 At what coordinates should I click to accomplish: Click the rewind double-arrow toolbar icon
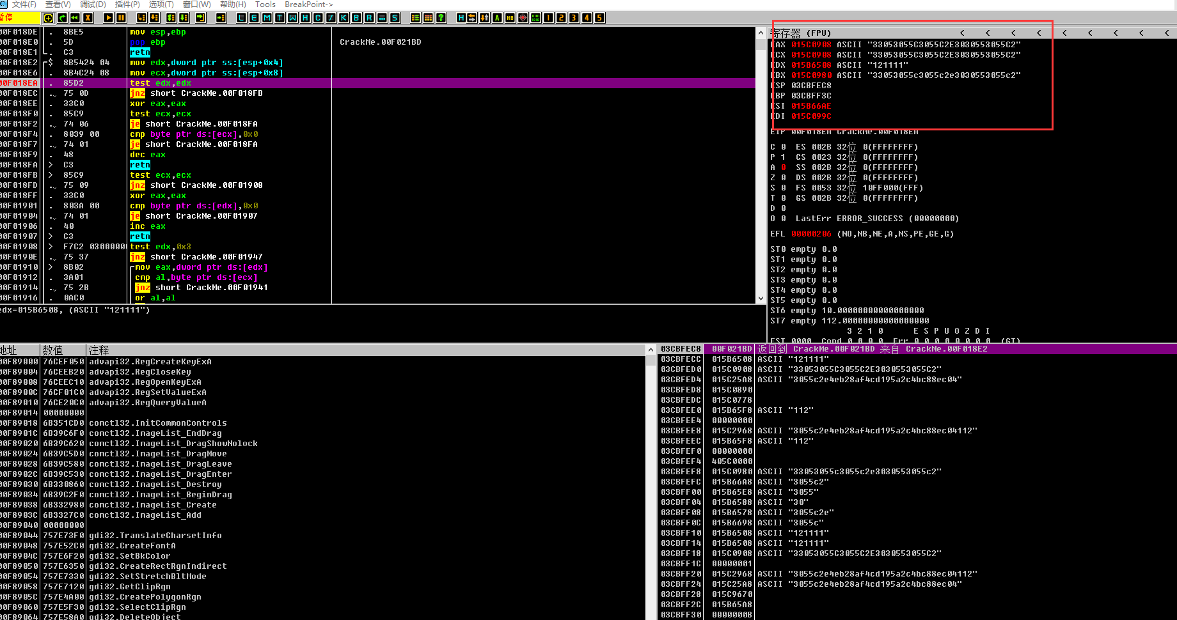pos(75,18)
